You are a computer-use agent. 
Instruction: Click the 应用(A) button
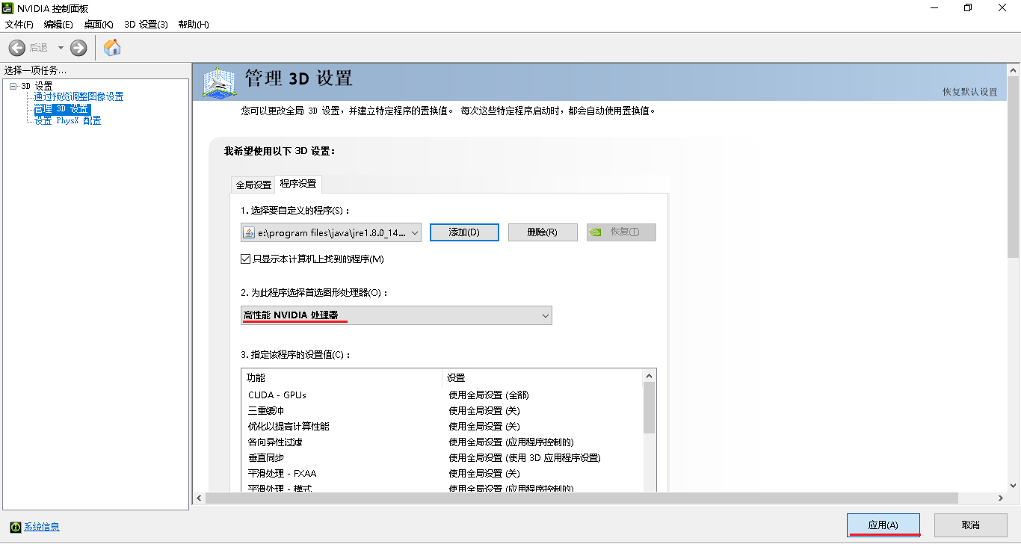point(883,525)
